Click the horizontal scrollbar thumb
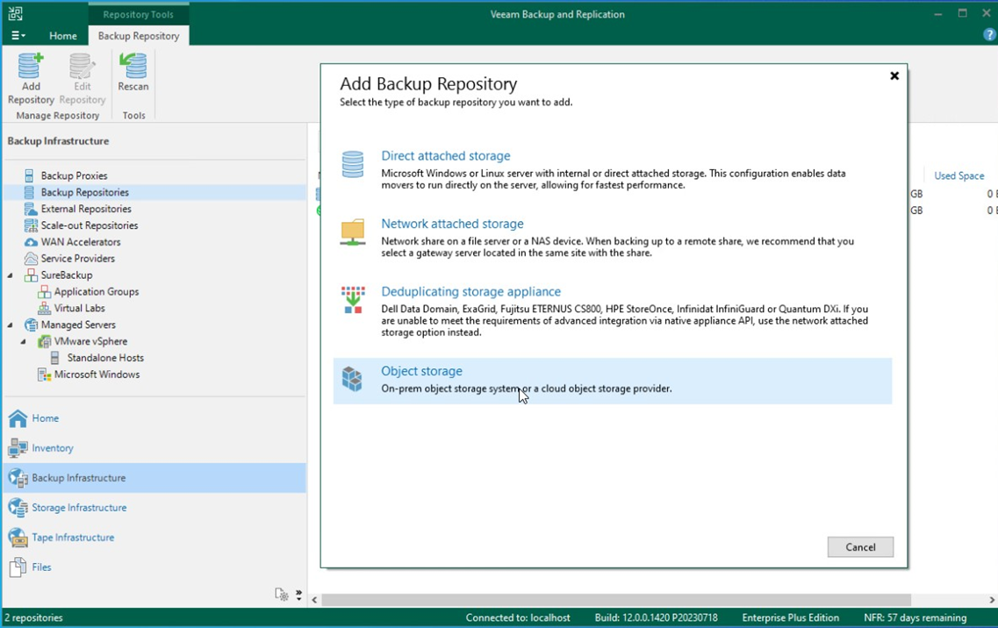This screenshot has width=998, height=628. [616, 600]
